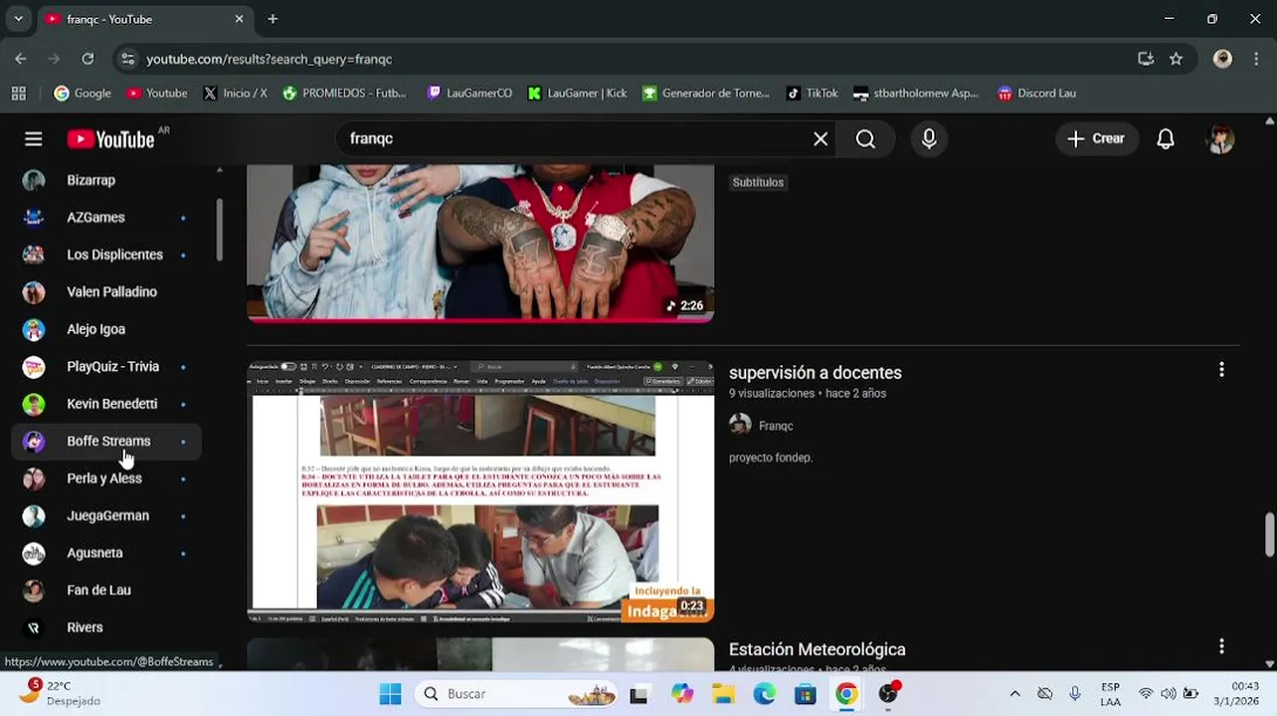Open Franqc channel name link
The height and width of the screenshot is (716, 1277).
(x=776, y=426)
